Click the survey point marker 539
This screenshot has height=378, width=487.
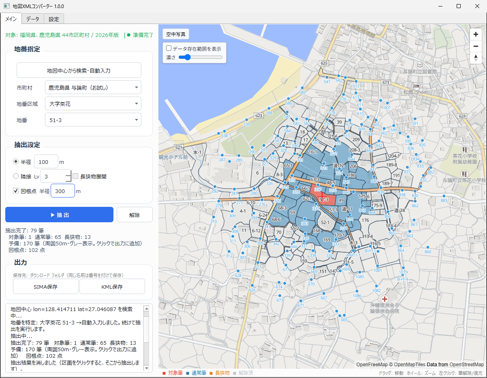click(247, 120)
